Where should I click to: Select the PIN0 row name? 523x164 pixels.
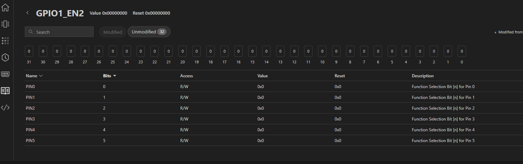click(x=30, y=87)
